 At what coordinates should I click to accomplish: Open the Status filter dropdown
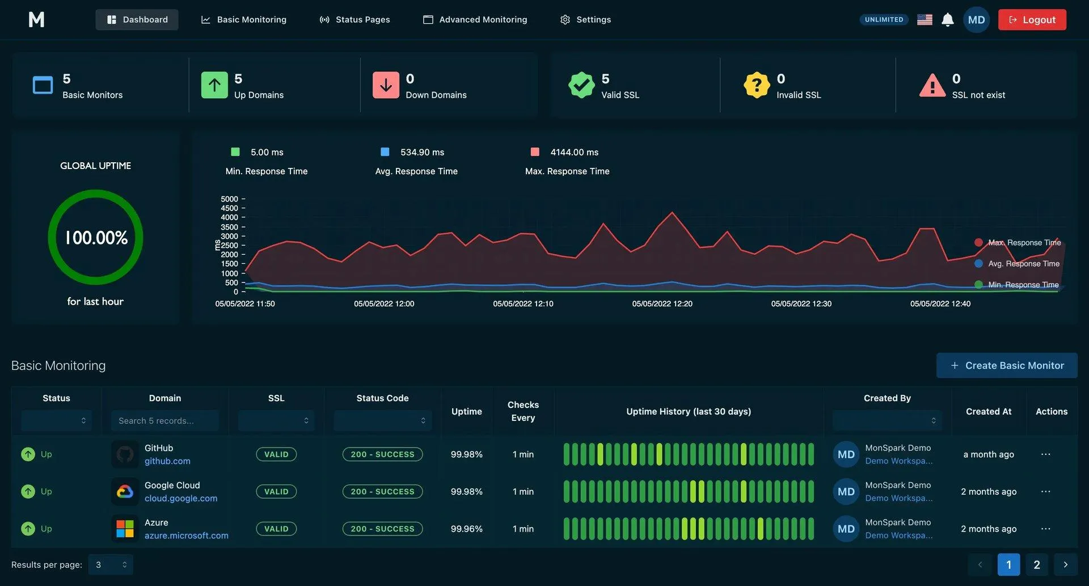(56, 421)
